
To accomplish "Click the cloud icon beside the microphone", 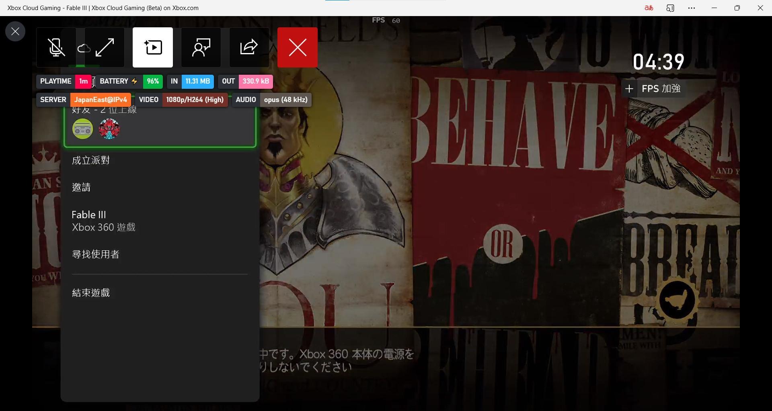I will pyautogui.click(x=84, y=49).
